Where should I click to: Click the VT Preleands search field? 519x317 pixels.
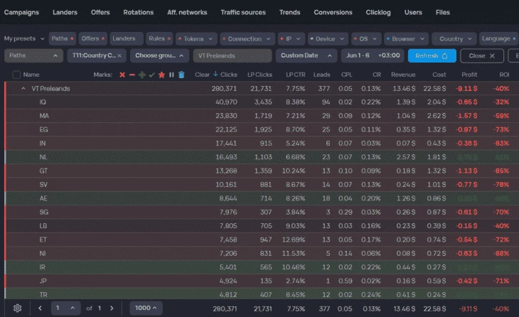coord(232,55)
